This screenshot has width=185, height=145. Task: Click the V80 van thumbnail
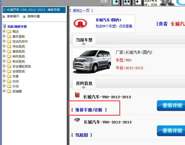click(92, 61)
